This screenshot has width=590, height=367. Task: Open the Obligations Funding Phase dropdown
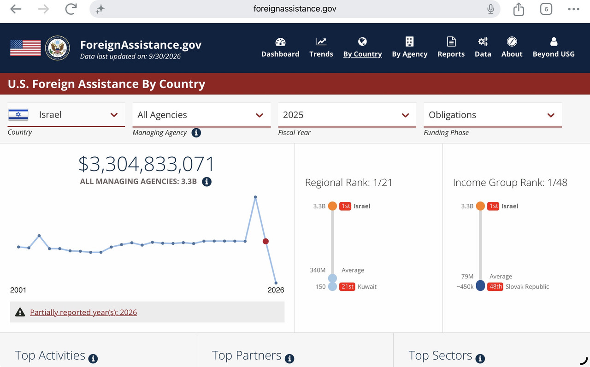click(x=493, y=115)
